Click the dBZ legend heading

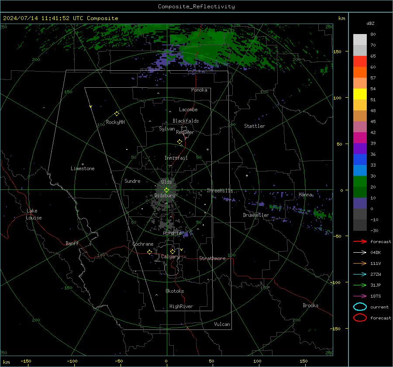pos(370,24)
